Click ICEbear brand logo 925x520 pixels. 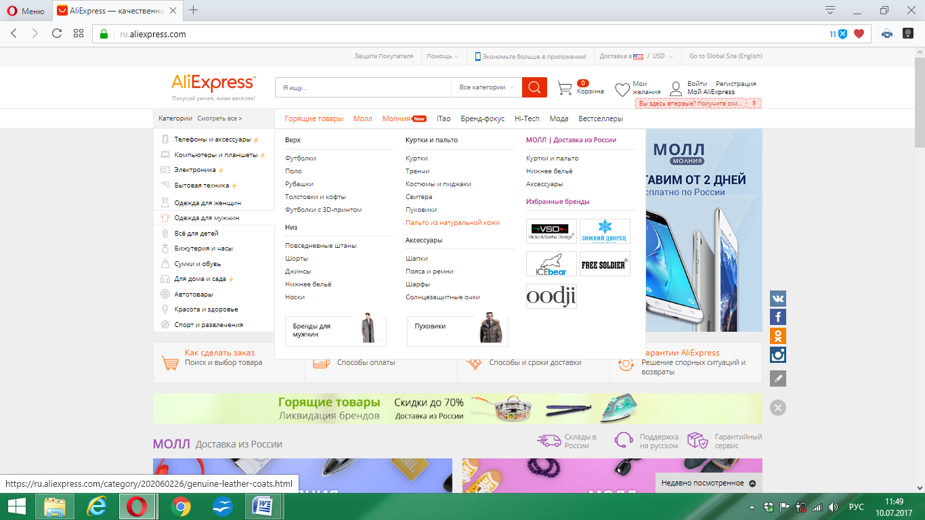point(551,264)
